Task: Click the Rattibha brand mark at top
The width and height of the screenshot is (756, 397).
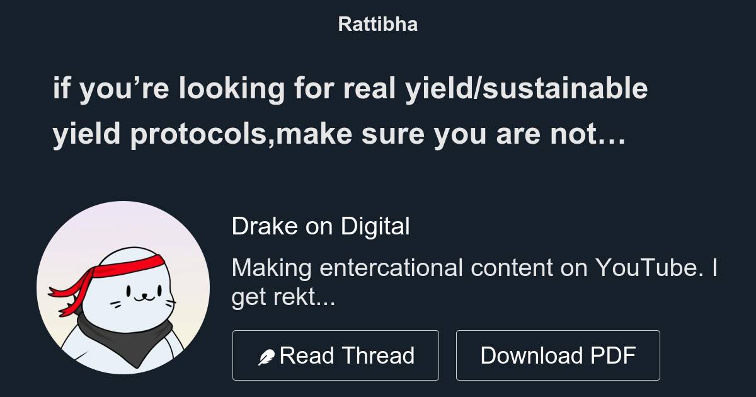Action: point(377,24)
